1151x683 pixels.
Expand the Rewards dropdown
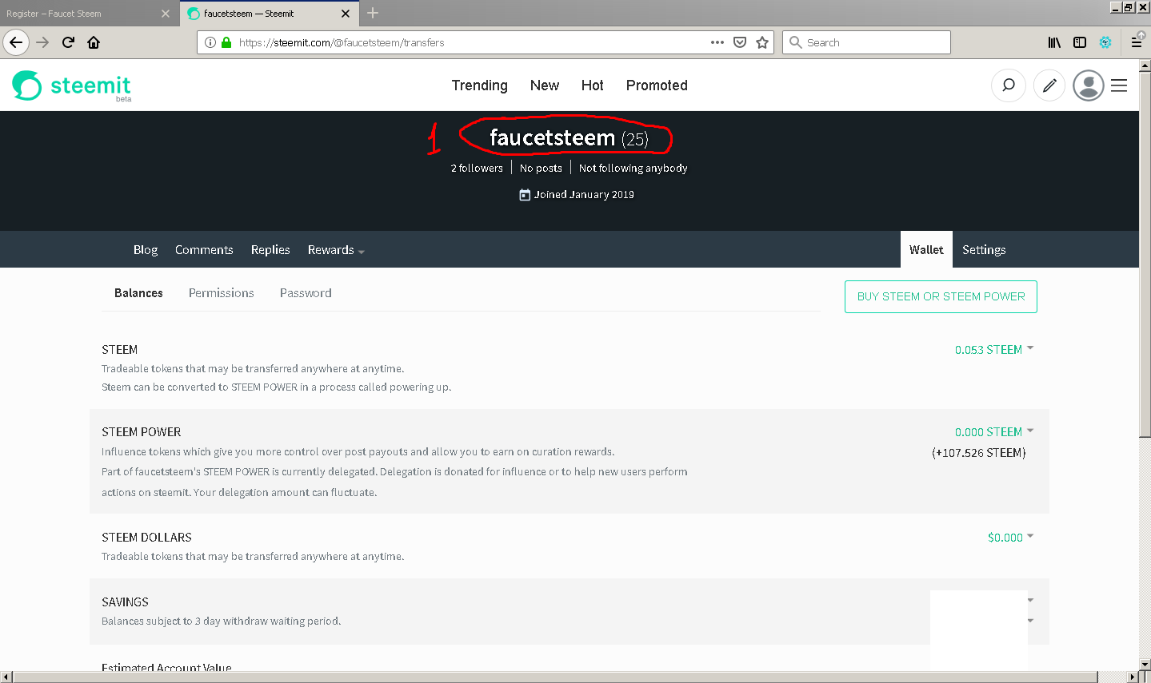336,250
